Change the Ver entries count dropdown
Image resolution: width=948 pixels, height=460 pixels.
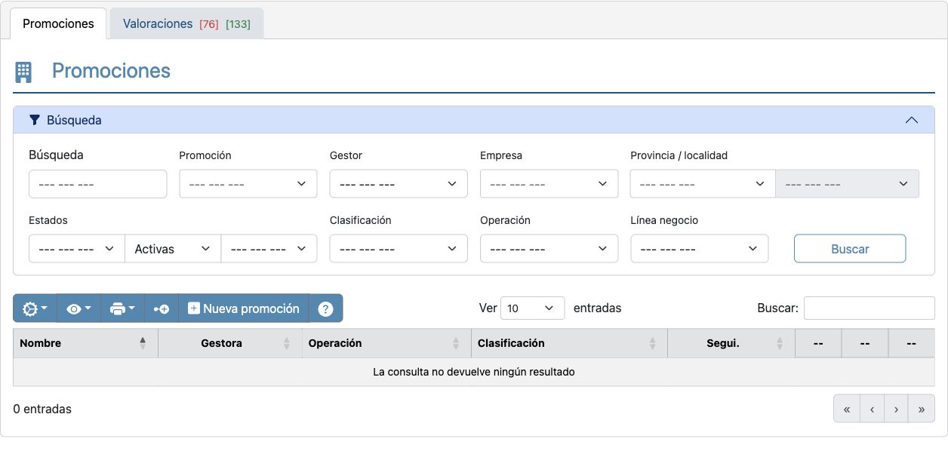click(532, 308)
